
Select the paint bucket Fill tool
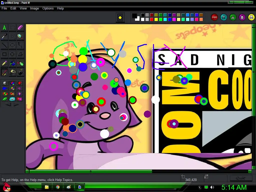click(12, 63)
